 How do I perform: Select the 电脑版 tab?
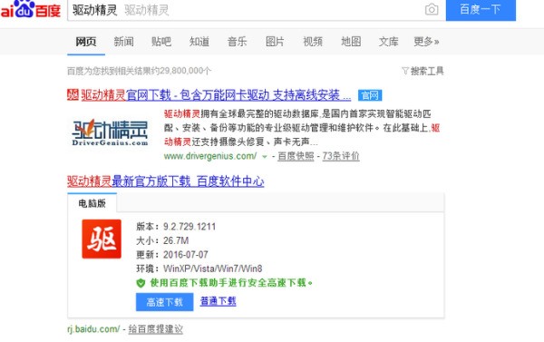(92, 203)
